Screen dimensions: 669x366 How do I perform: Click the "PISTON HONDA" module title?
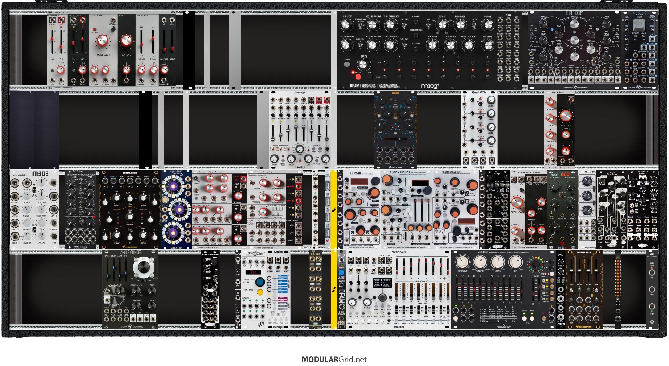pos(400,172)
